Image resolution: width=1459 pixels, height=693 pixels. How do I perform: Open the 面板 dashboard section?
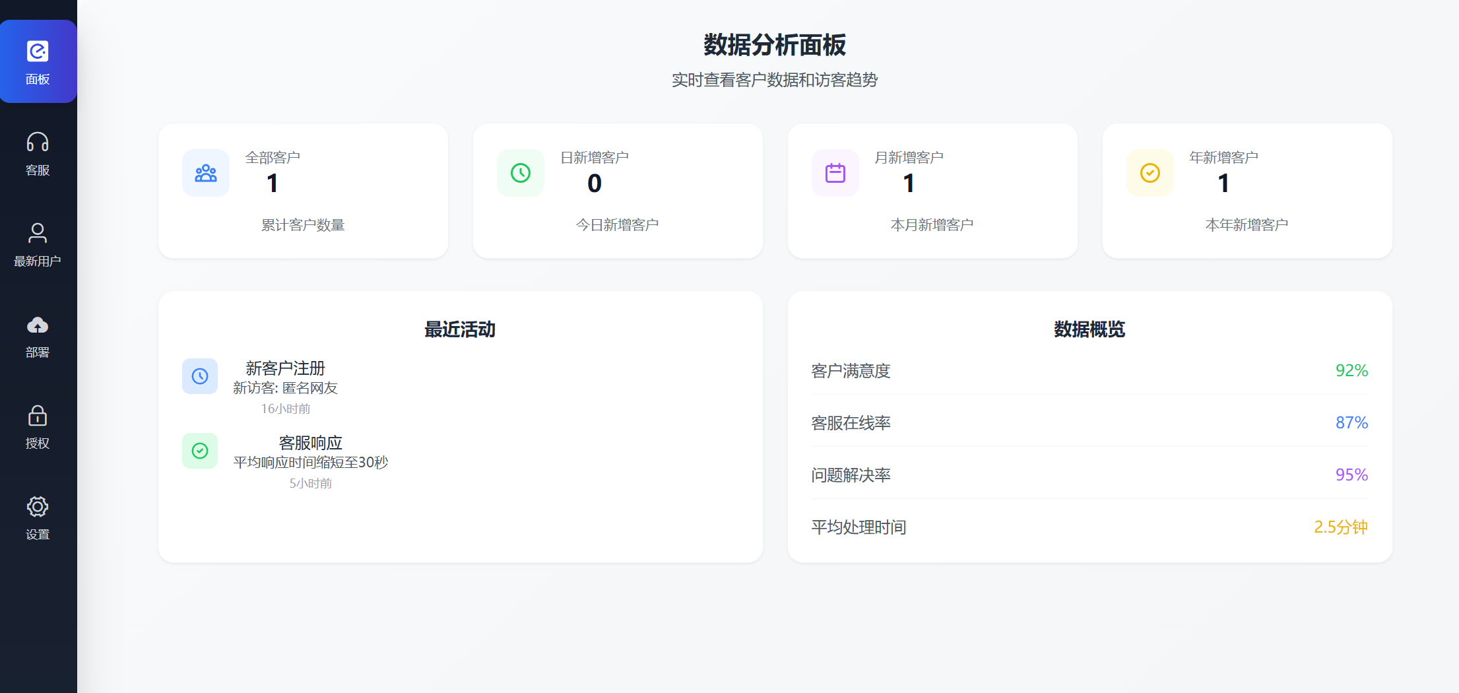tap(38, 61)
